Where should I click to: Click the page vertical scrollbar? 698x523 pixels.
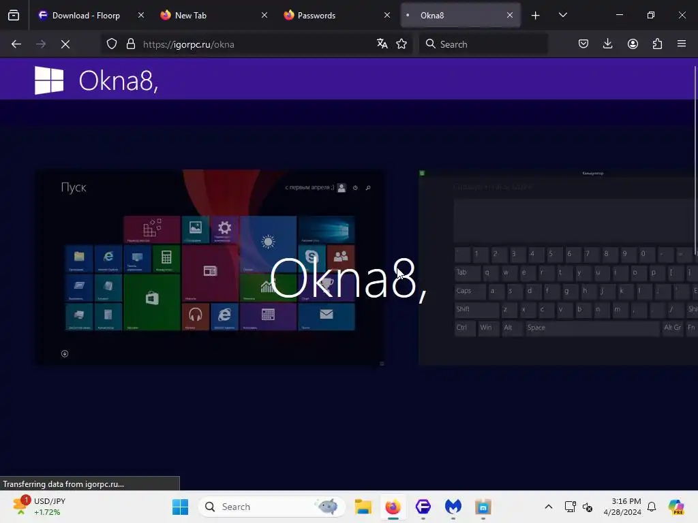coord(695,160)
